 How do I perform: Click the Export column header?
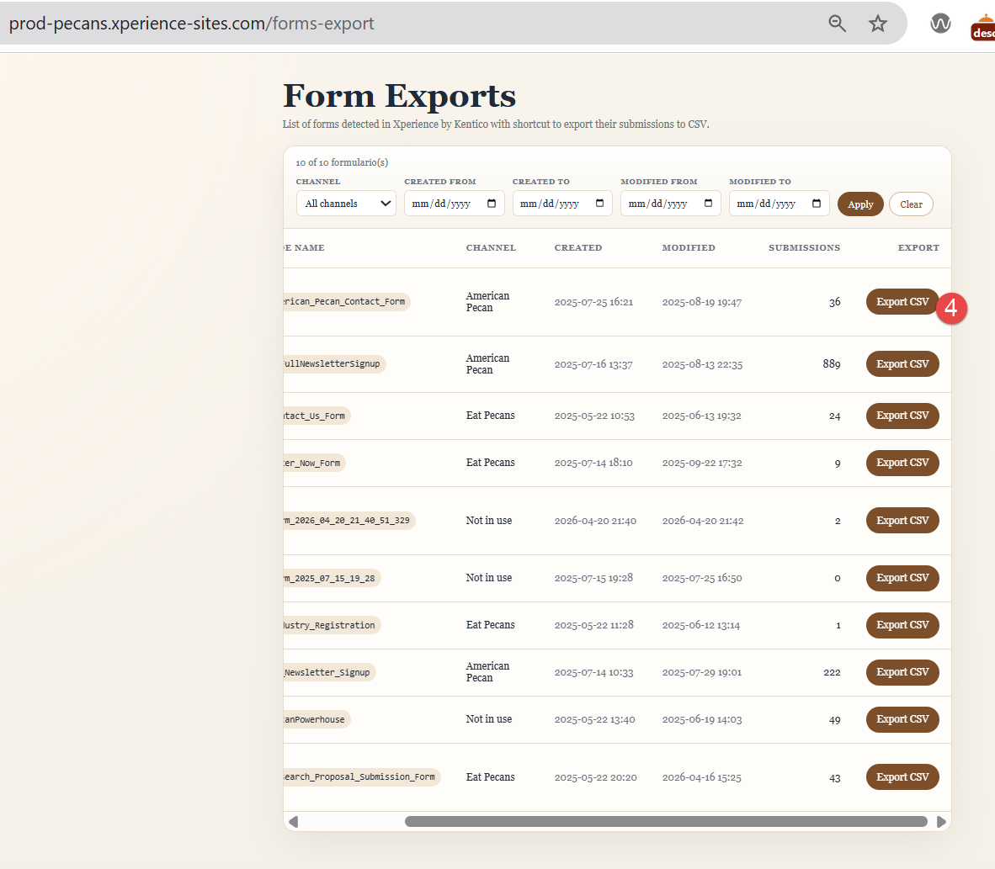point(918,248)
